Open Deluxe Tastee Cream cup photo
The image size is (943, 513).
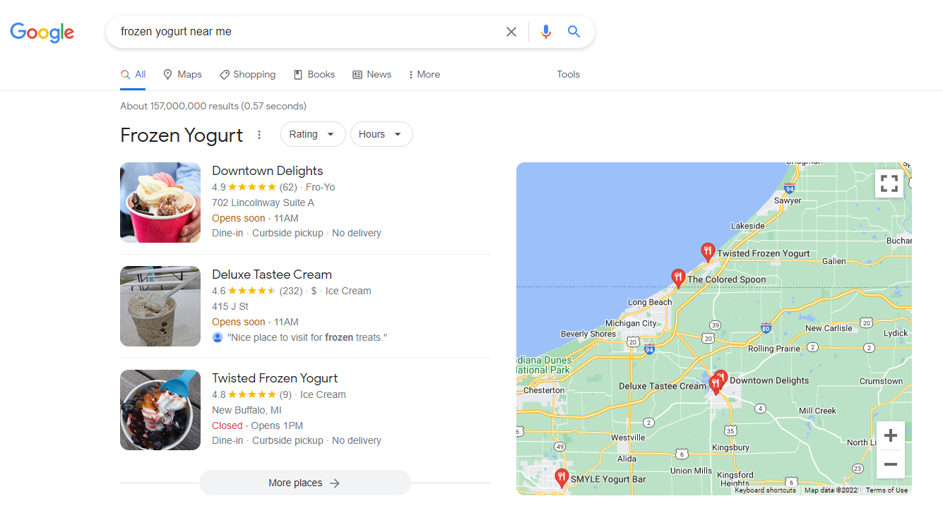pos(160,306)
